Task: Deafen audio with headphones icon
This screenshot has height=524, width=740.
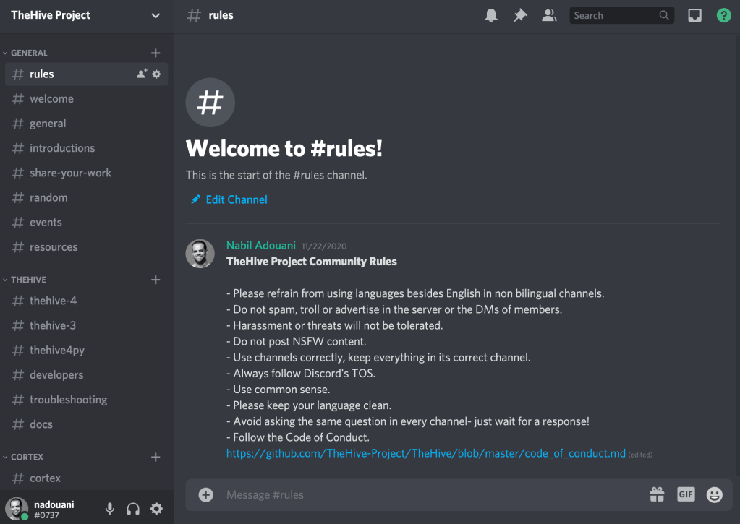Action: (133, 509)
